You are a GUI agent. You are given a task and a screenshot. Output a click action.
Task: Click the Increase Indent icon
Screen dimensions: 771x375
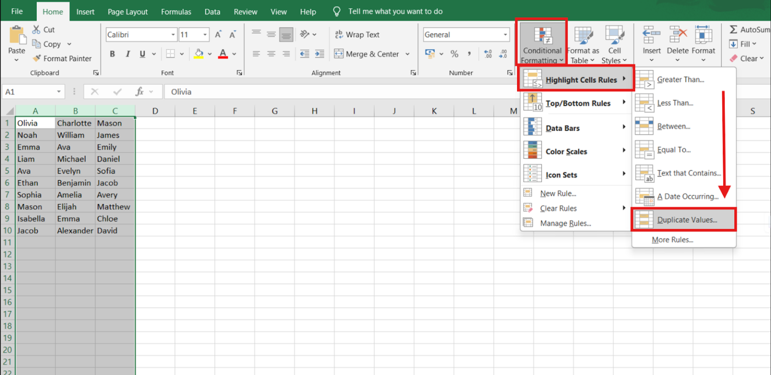(320, 54)
